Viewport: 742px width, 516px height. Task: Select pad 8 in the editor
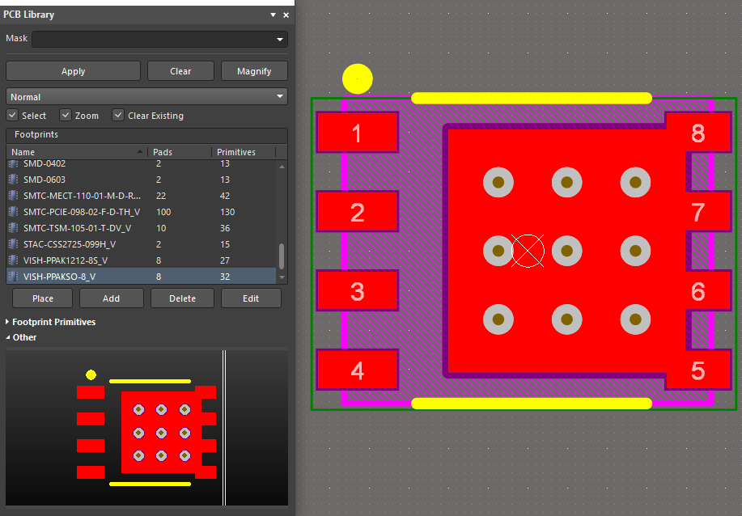(698, 133)
